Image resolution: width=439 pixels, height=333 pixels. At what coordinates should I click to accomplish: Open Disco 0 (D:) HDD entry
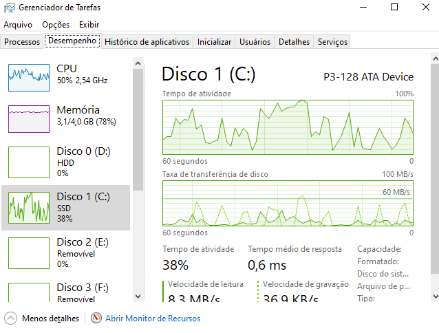(66, 162)
